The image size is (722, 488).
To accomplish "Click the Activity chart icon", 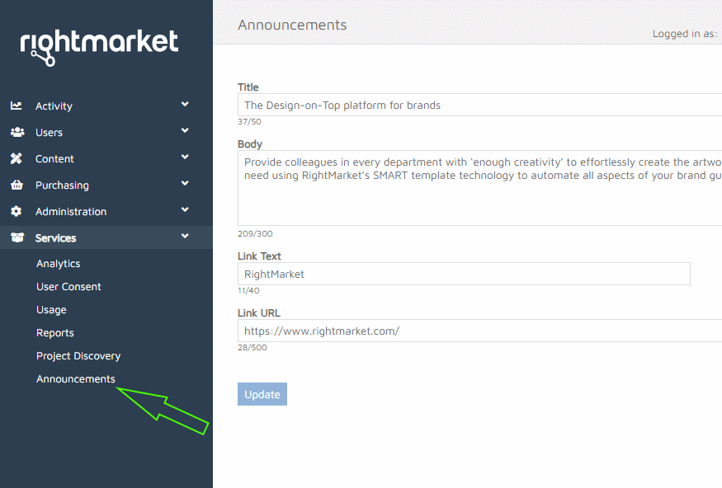I will pos(17,106).
